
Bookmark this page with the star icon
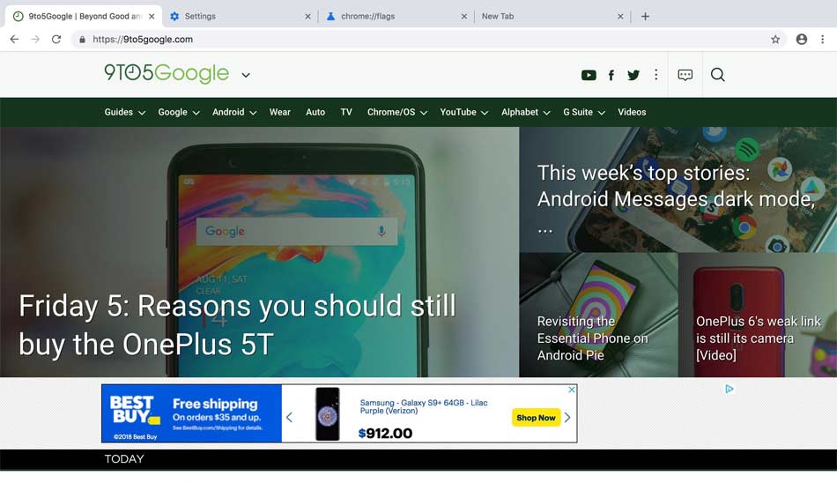[775, 39]
